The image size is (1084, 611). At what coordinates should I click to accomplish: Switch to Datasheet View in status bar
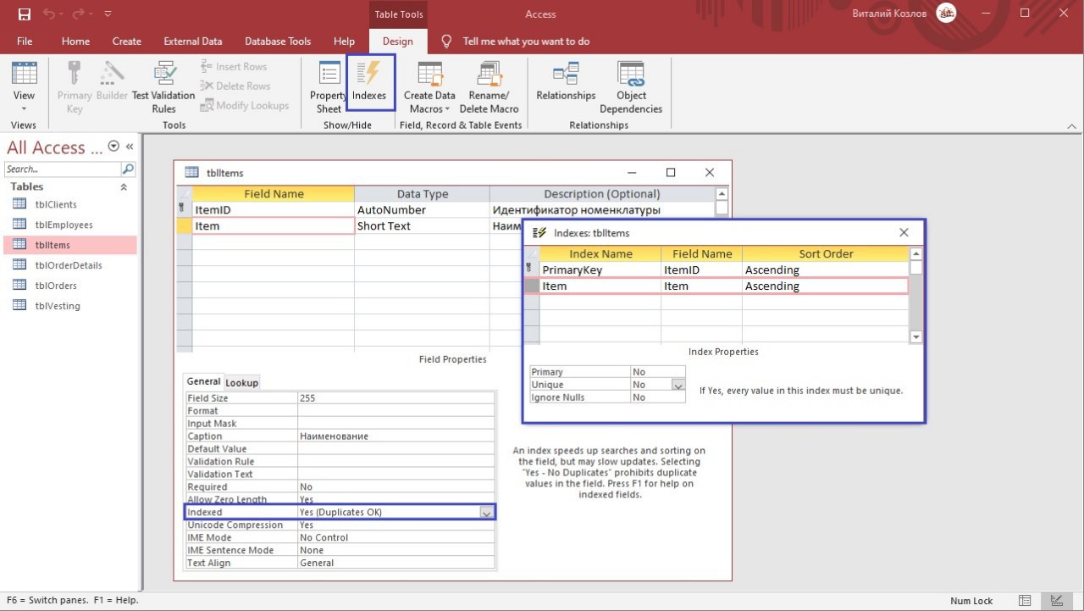(1026, 600)
